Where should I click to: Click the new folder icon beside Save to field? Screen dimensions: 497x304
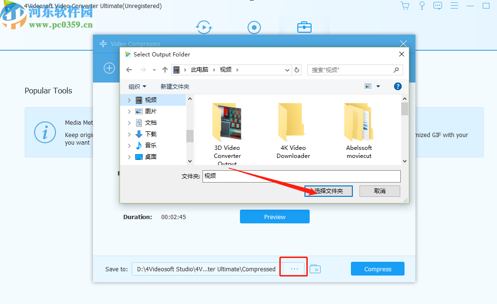click(315, 268)
